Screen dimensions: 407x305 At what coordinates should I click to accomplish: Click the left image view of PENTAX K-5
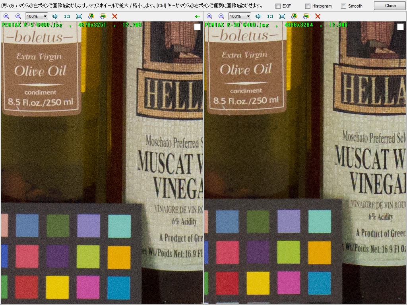point(102,162)
